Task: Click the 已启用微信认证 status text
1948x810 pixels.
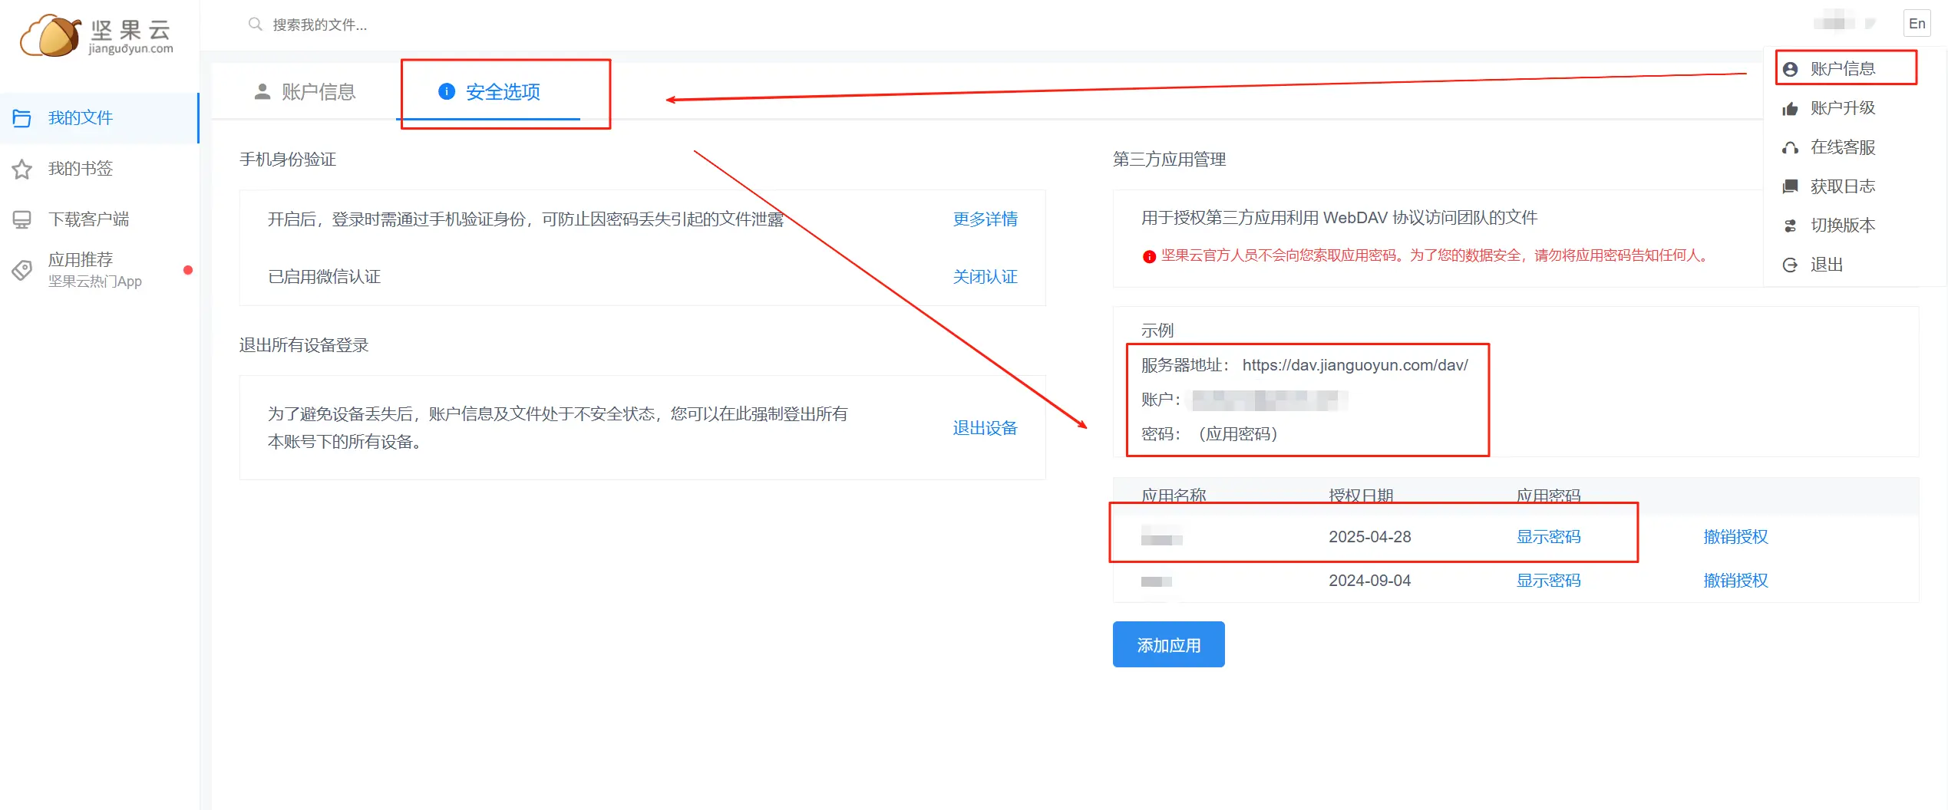Action: pyautogui.click(x=324, y=277)
